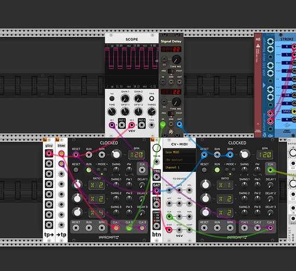296x271 pixels.
Task: Click the TIME knob on SCOPE
Action: click(x=112, y=112)
